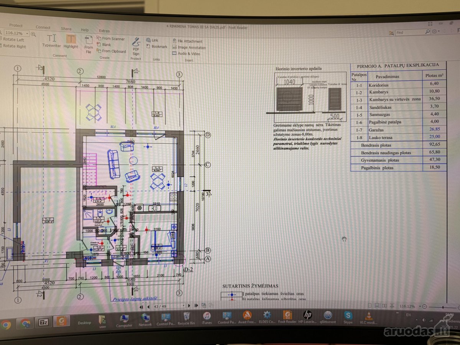Open the user folder shortcut
The width and height of the screenshot is (460, 345).
click(103, 322)
